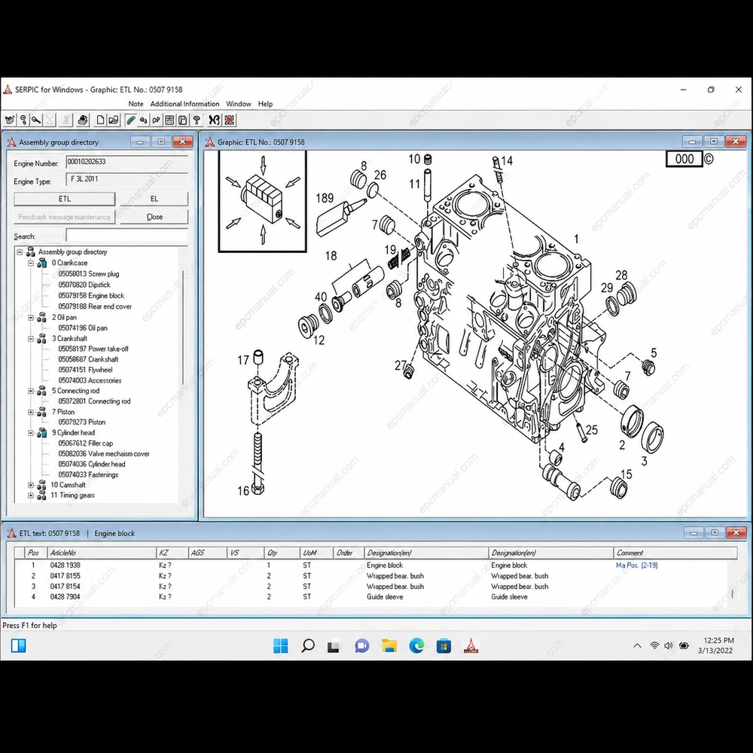Image resolution: width=753 pixels, height=753 pixels.
Task: Click the first toolbar icon next to the key icon
Action: 10,120
